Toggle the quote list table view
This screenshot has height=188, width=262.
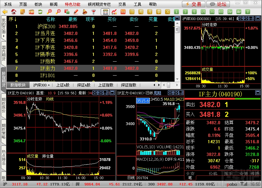pyautogui.click(x=105, y=12)
